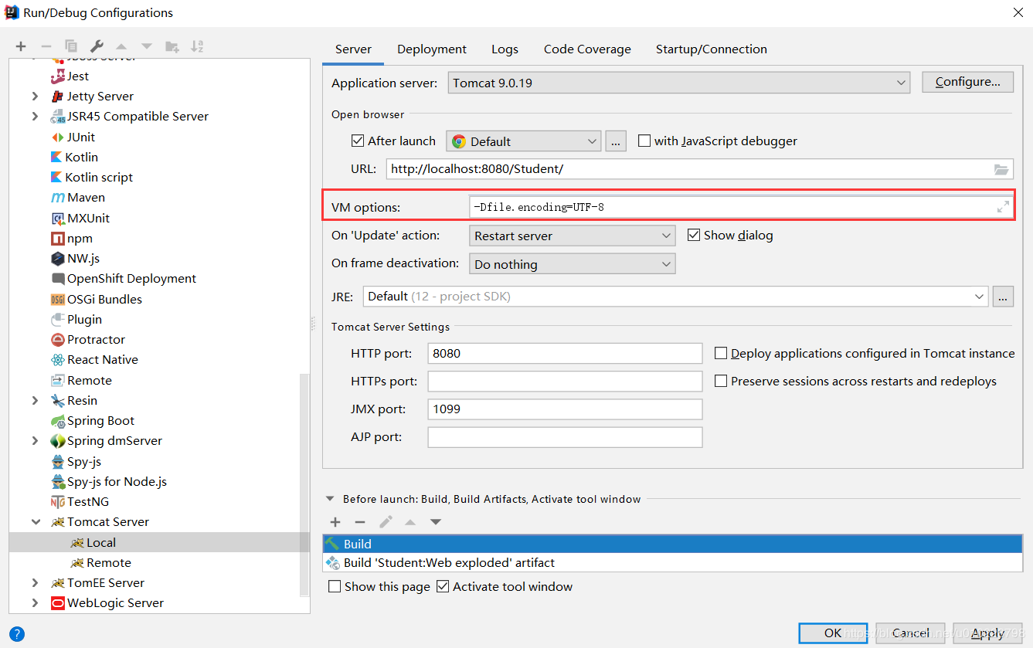The height and width of the screenshot is (648, 1033).
Task: Uncheck the After launch checkbox
Action: point(358,141)
